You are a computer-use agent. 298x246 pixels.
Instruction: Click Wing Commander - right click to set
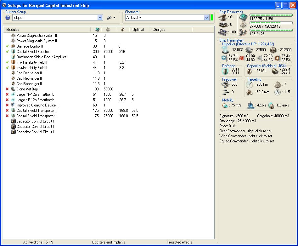point(245,136)
